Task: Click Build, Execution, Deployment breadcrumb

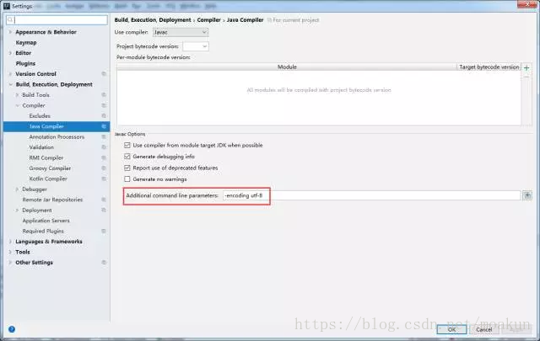Action: pos(153,20)
